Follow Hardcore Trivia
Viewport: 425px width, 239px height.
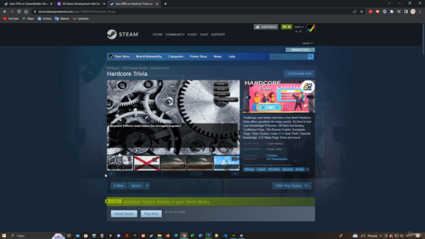pyautogui.click(x=119, y=186)
